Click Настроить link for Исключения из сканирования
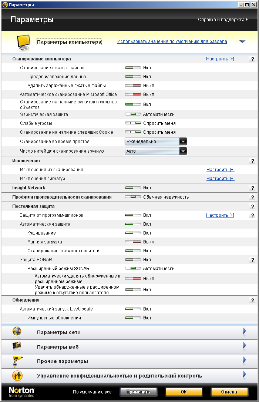 [x=220, y=170]
